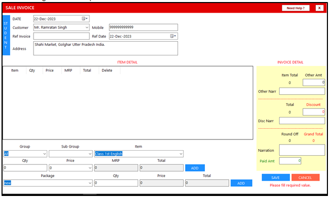
Task: Click 'Please fill required value.' message
Action: (290, 185)
